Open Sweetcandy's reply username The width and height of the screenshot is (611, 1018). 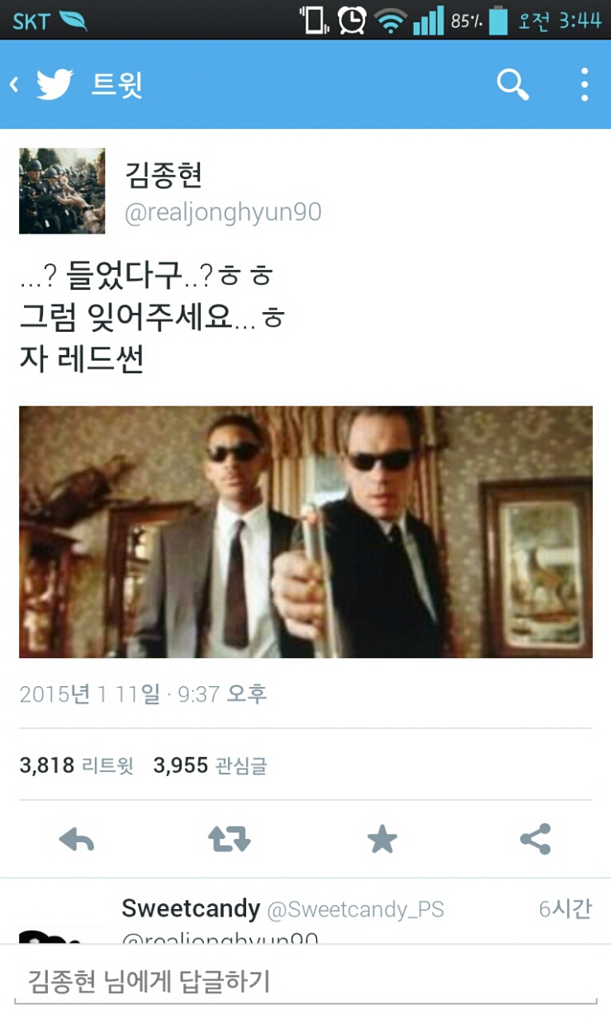pos(191,908)
